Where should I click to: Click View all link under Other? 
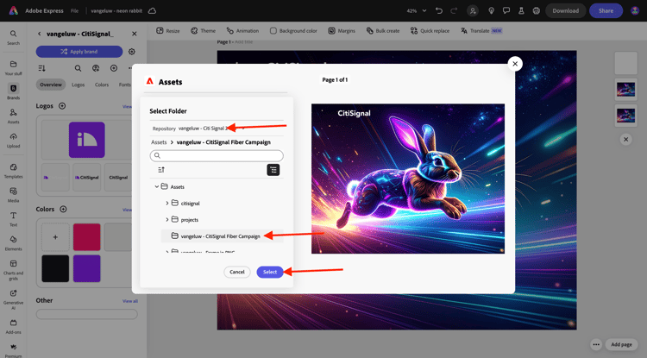pyautogui.click(x=130, y=301)
